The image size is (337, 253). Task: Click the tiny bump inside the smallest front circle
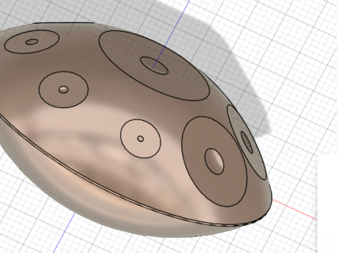coord(140,138)
